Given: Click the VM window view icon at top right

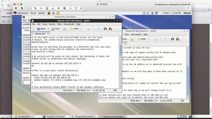Looking at the screenshot, I should (x=188, y=8).
